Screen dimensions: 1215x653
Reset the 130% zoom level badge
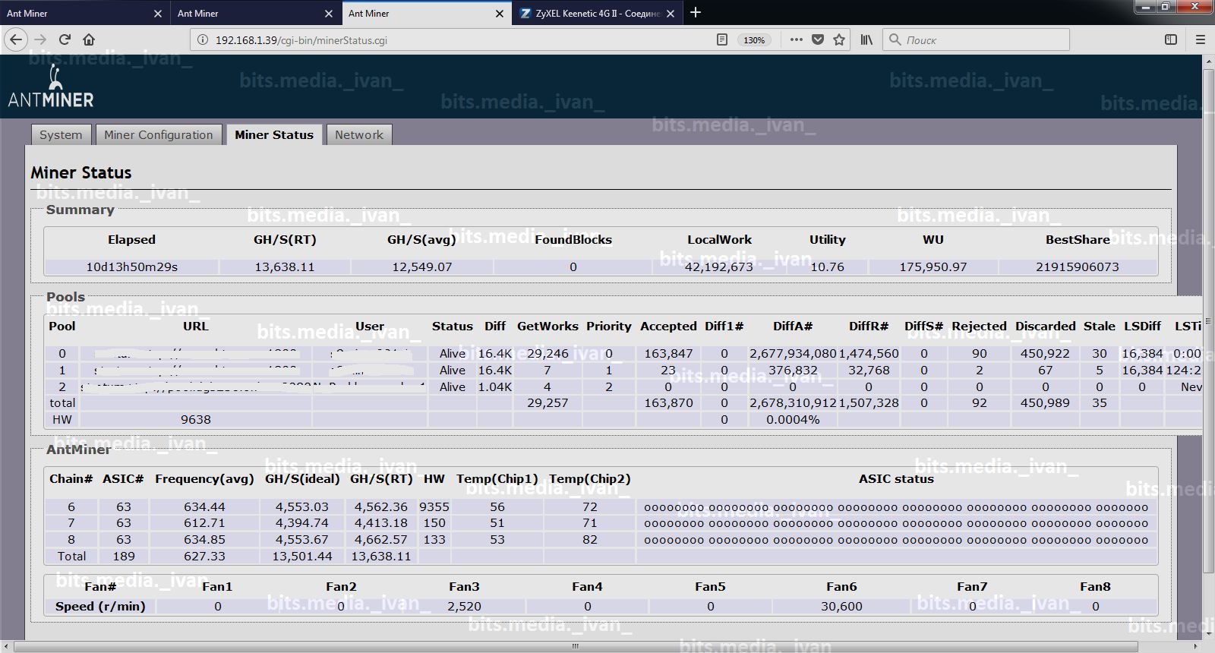754,40
